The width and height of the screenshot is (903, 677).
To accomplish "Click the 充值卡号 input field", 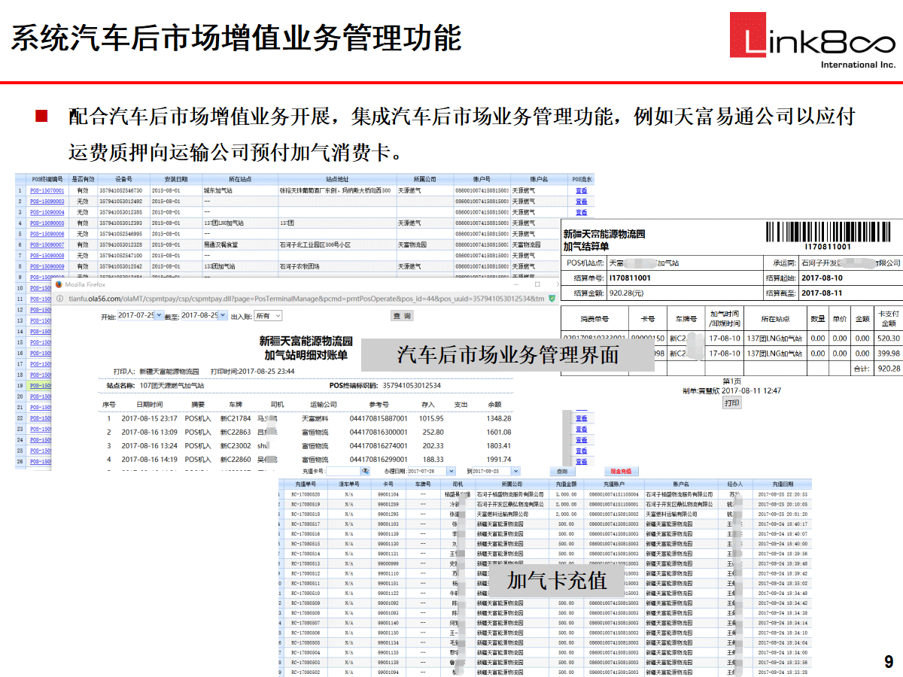I will 342,471.
